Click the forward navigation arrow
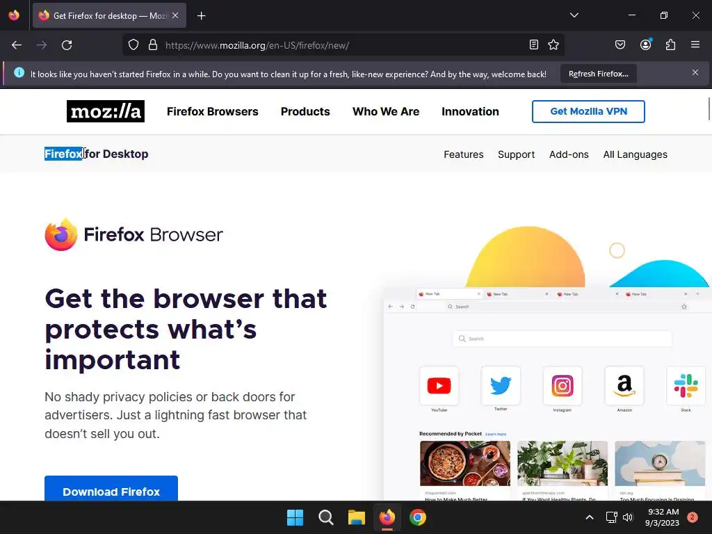712x534 pixels. tap(42, 45)
